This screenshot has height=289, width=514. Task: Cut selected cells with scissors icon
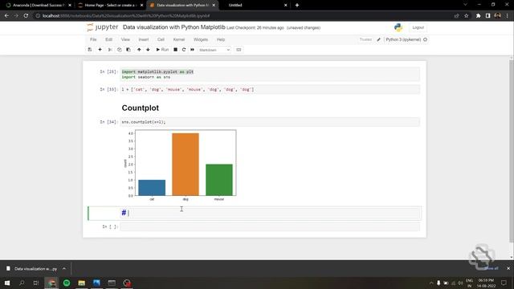[110, 50]
